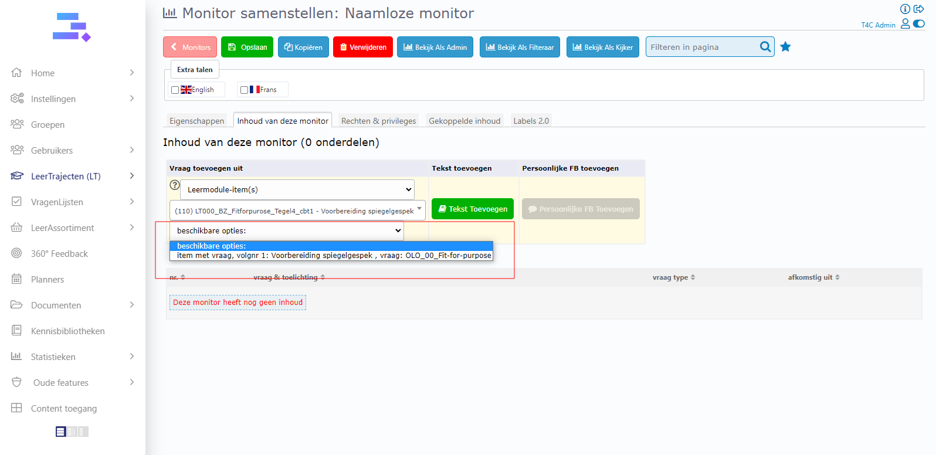Expand the LT000_BZ_Fitforpurose item selector
Screen dimensions: 936x455
(297, 210)
